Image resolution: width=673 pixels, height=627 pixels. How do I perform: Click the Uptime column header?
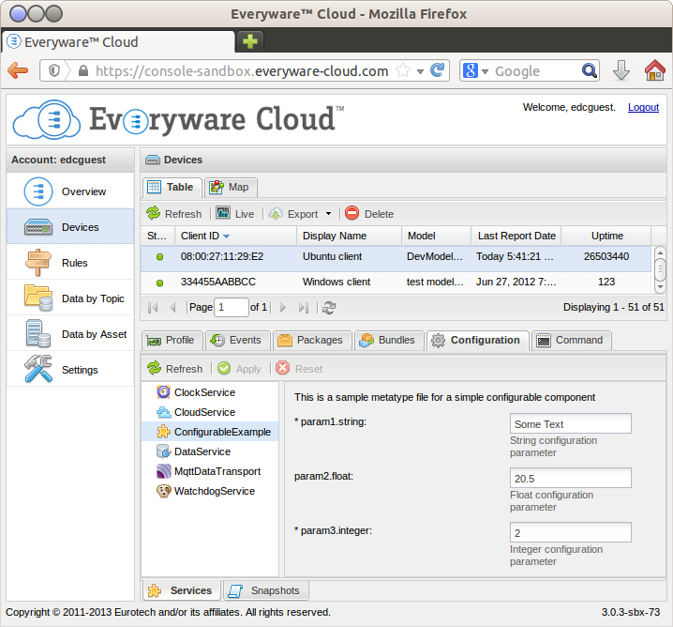[606, 236]
